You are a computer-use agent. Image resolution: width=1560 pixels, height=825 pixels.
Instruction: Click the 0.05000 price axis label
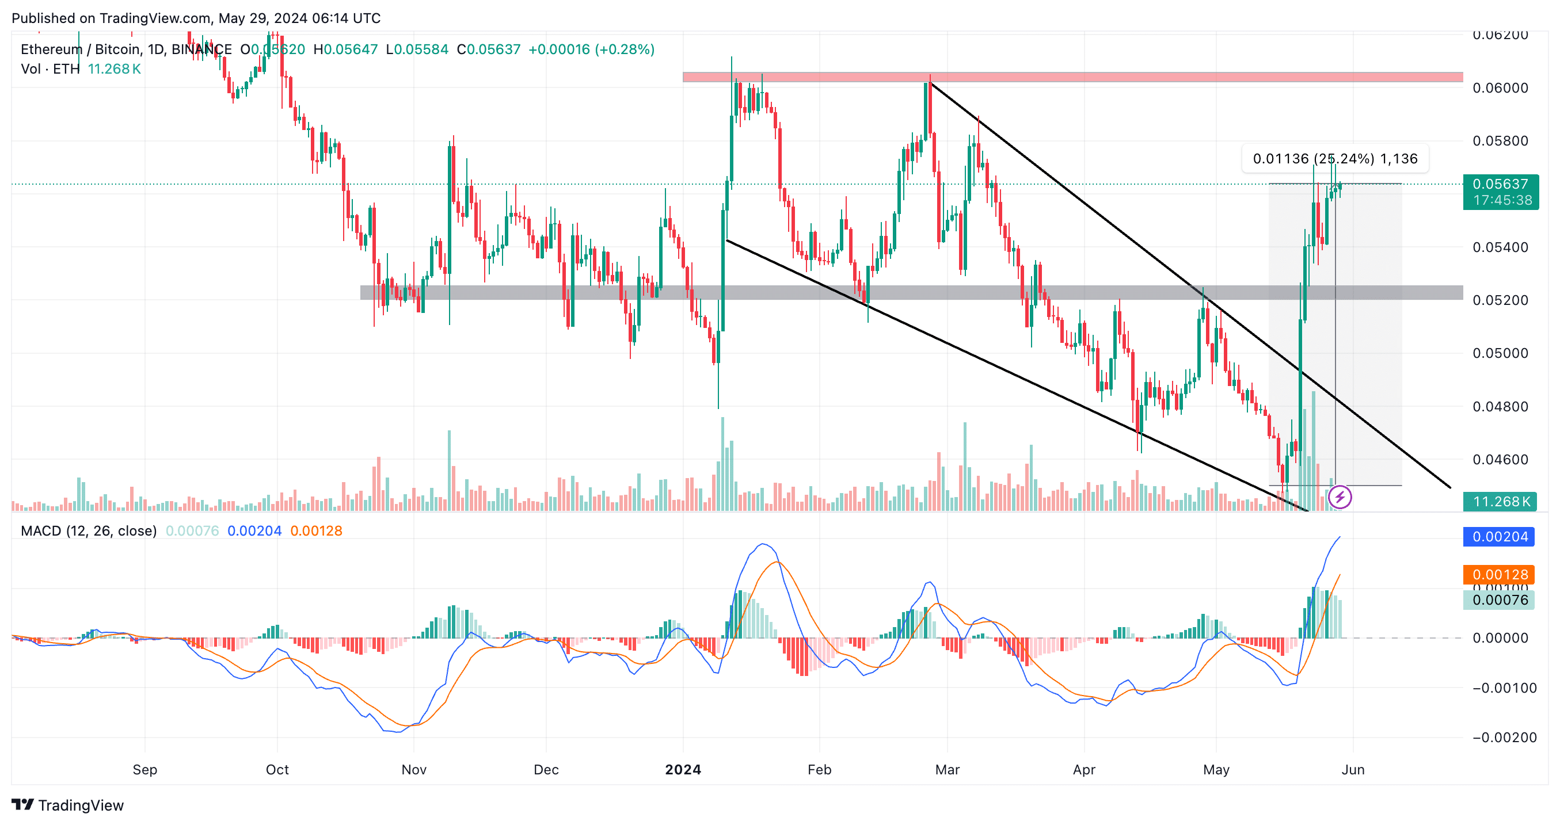pos(1501,353)
